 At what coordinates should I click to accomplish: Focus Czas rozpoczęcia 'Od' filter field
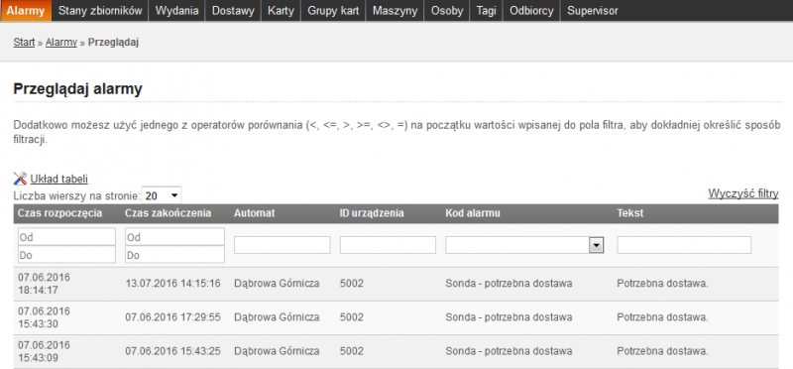pyautogui.click(x=66, y=237)
